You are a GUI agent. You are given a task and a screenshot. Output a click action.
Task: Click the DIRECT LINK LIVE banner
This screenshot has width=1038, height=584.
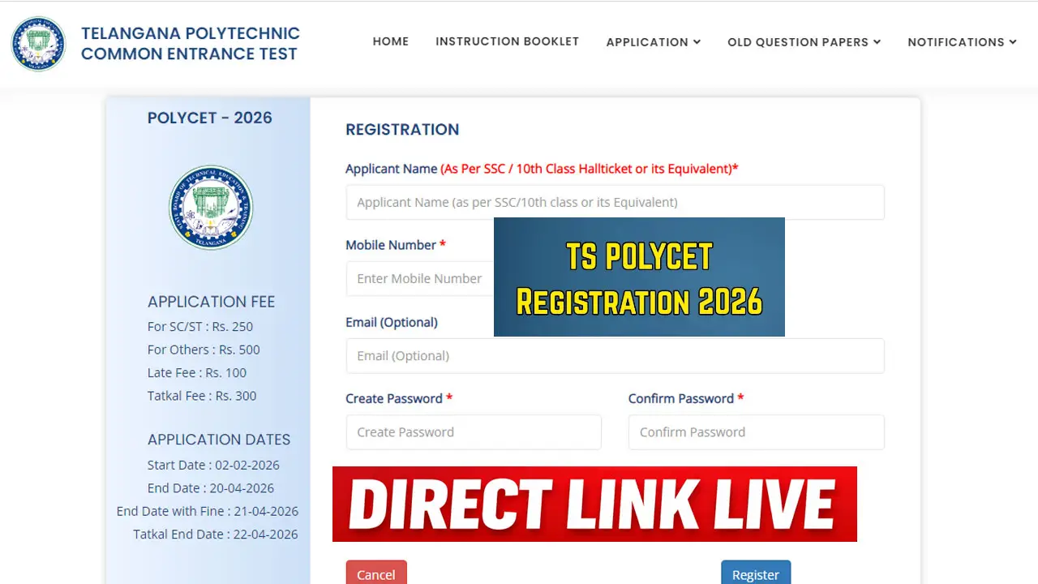point(594,504)
